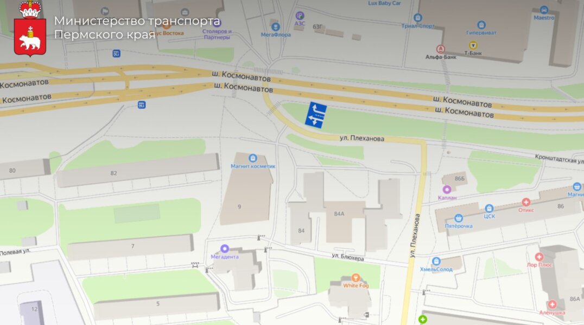Screen dimensions: 584x325
Task: Click the Министерство транспорта Пермского края title
Action: 137,28
